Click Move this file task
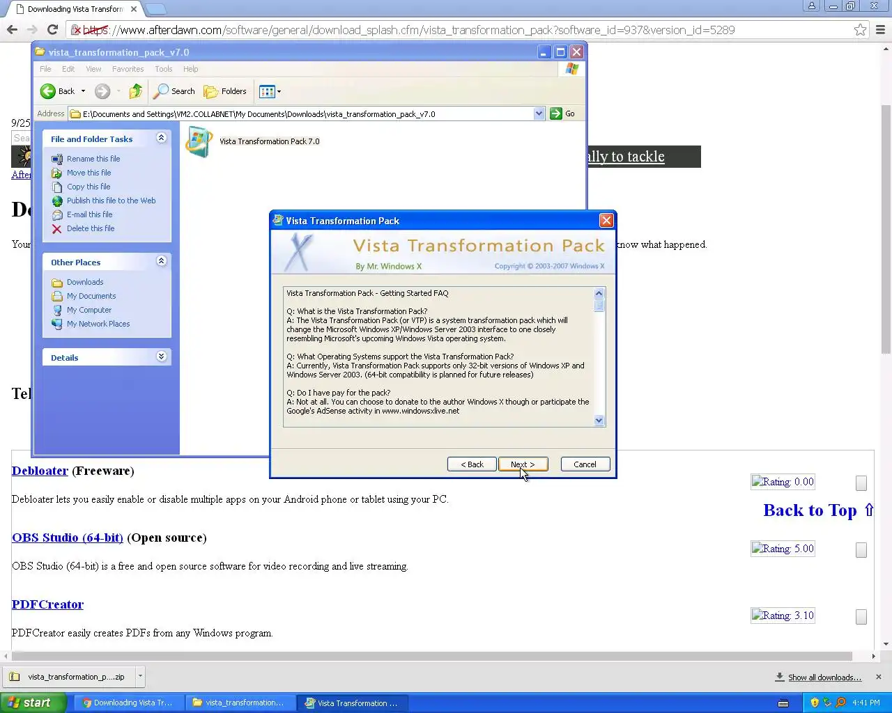The width and height of the screenshot is (892, 713). [89, 173]
